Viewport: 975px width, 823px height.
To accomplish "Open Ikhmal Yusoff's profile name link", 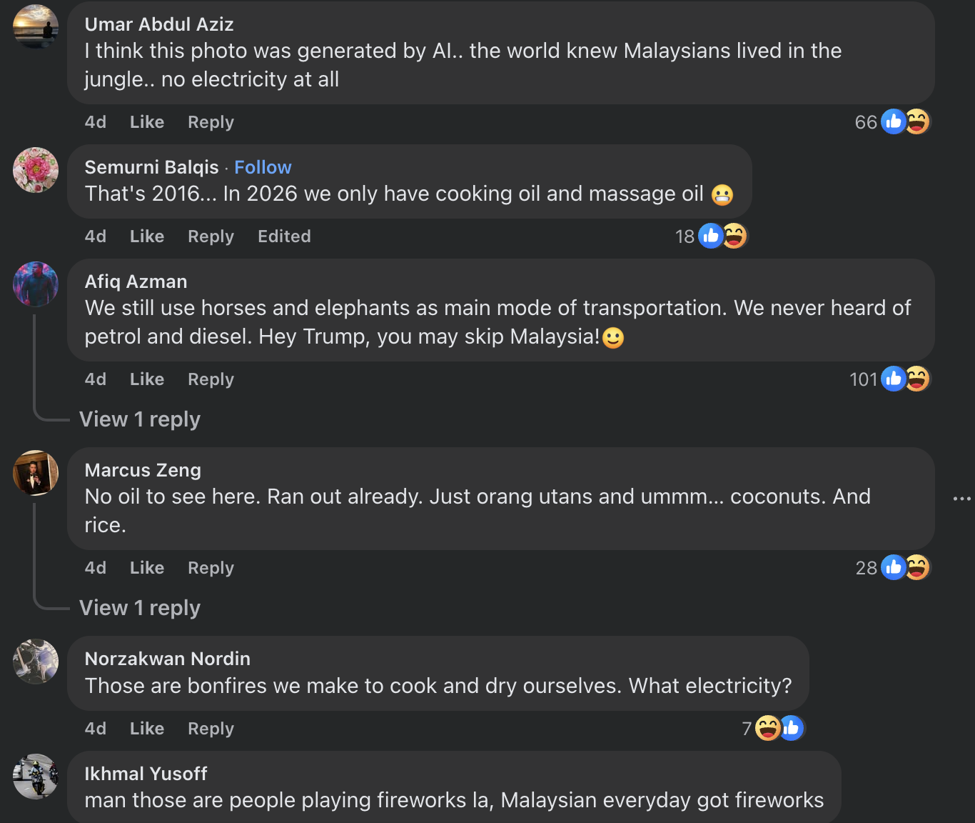I will click(x=146, y=774).
